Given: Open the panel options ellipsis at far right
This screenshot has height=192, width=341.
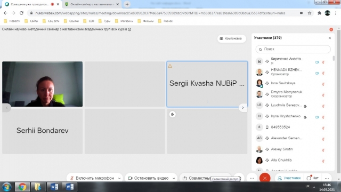Looking at the screenshot, I should point(327,178).
